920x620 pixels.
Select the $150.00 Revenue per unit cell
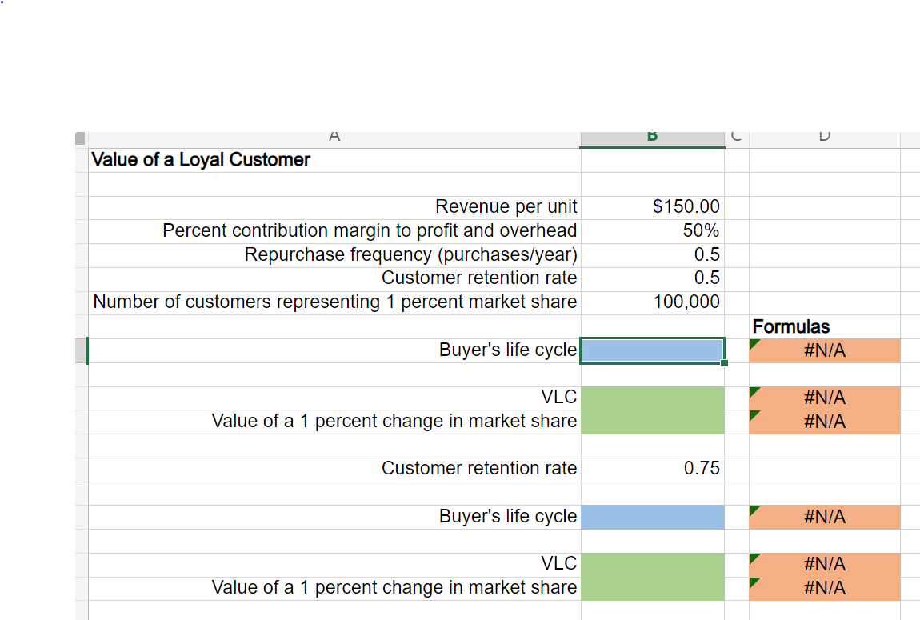pyautogui.click(x=651, y=206)
